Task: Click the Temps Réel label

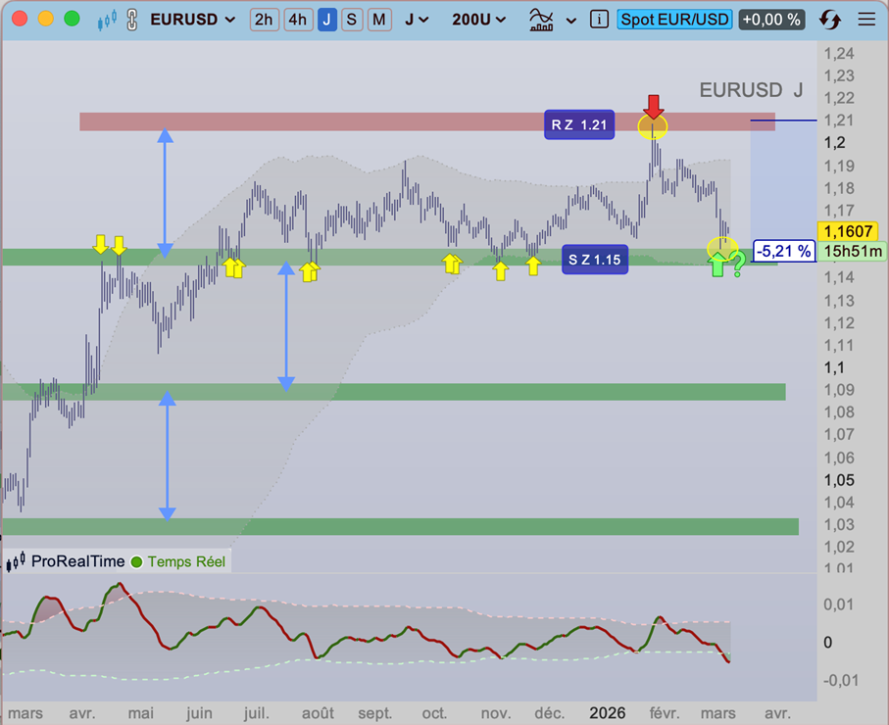Action: (186, 561)
